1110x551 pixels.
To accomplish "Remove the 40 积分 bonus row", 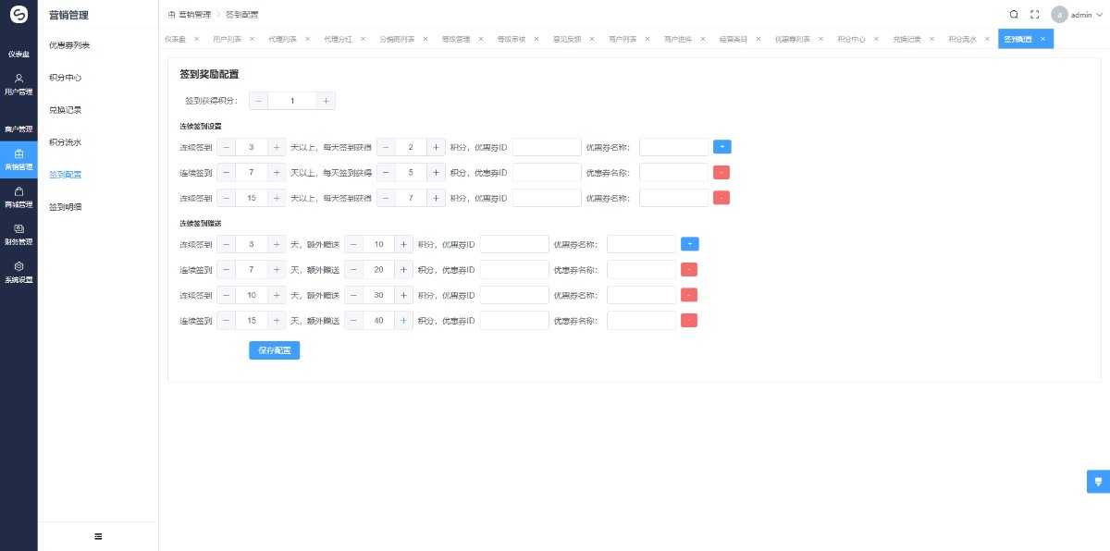I will 689,320.
